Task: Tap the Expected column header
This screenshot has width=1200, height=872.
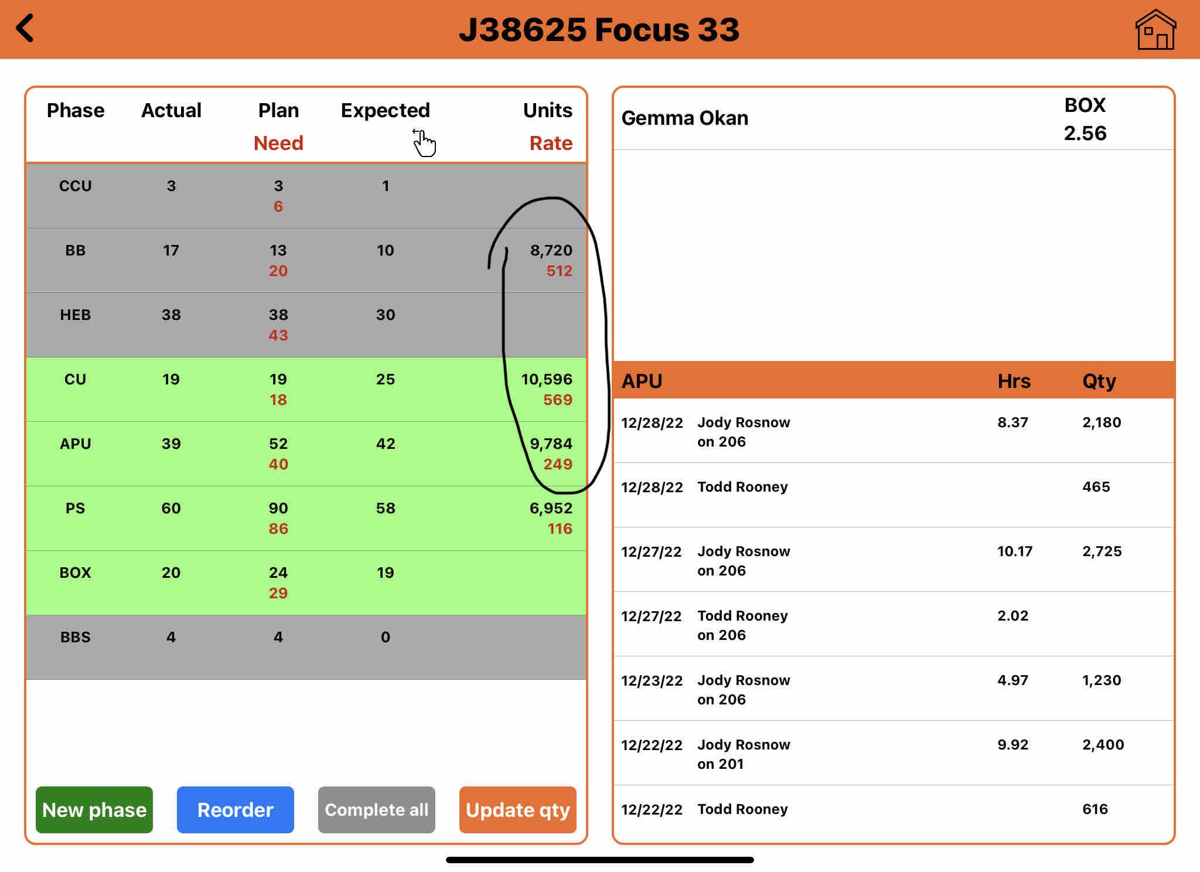Action: coord(385,110)
